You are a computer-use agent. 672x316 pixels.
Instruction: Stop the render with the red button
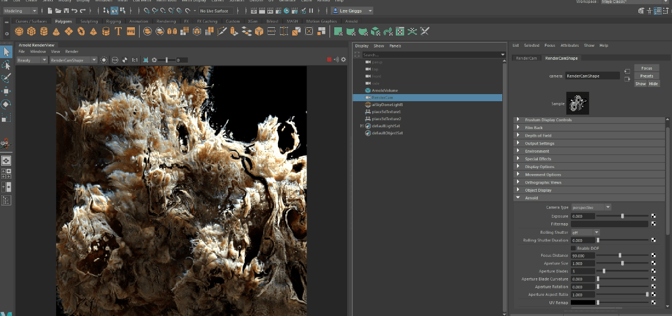[x=329, y=60]
